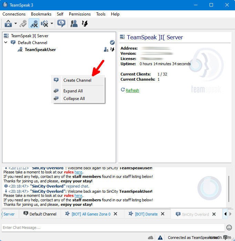Click the refresh arrow icon near Refresh
235x241 pixels.
pyautogui.click(x=123, y=90)
